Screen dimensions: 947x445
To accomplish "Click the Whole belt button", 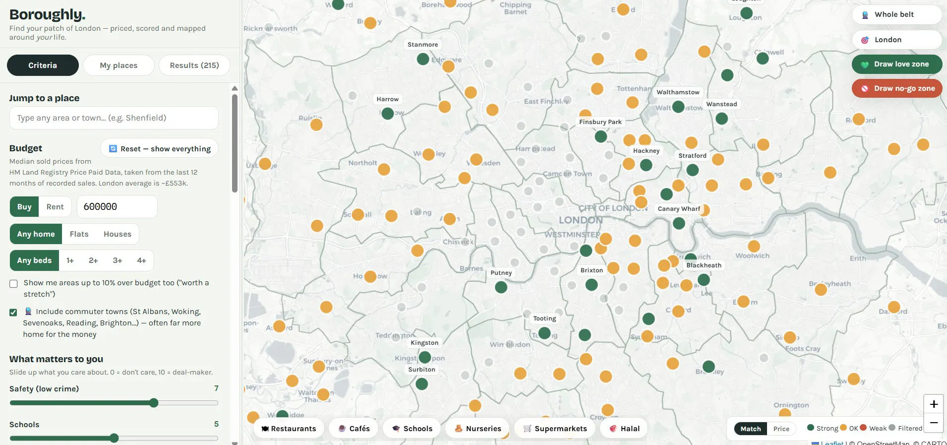I will coord(897,14).
